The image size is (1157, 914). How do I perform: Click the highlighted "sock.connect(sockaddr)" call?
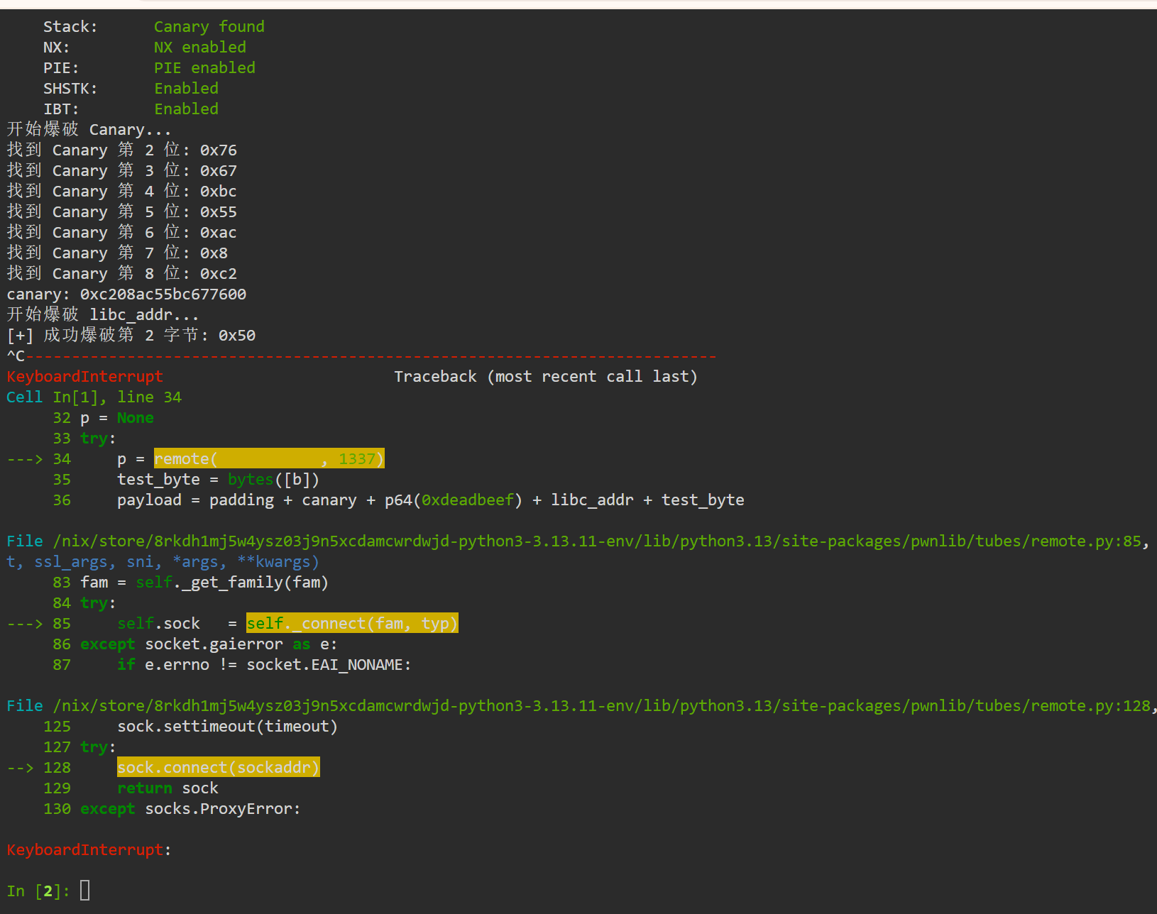pyautogui.click(x=219, y=768)
